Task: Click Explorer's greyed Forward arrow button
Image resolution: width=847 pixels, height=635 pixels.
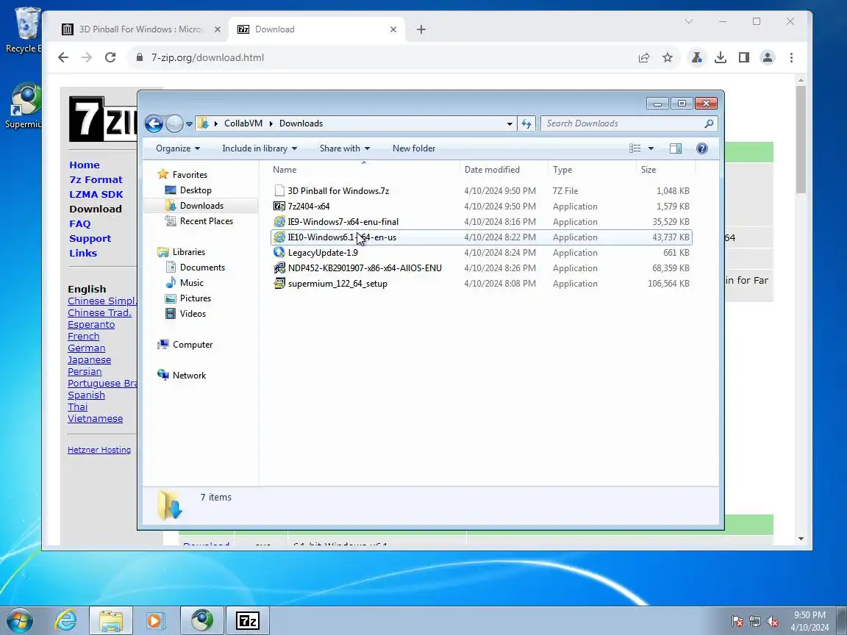Action: pos(174,123)
